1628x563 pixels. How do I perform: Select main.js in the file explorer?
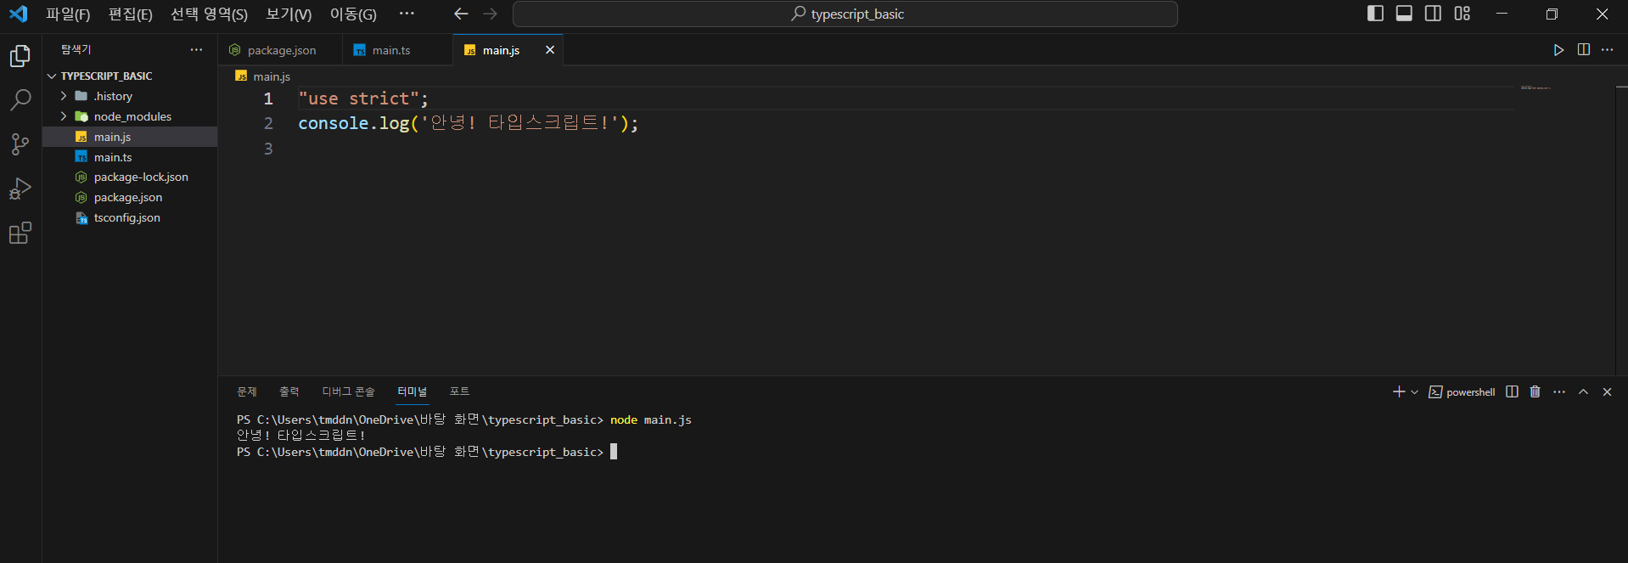[x=130, y=137]
